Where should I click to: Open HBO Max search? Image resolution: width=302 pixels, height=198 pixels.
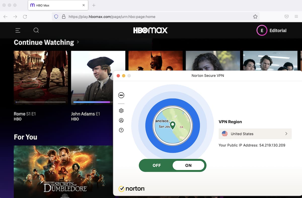pyautogui.click(x=36, y=30)
